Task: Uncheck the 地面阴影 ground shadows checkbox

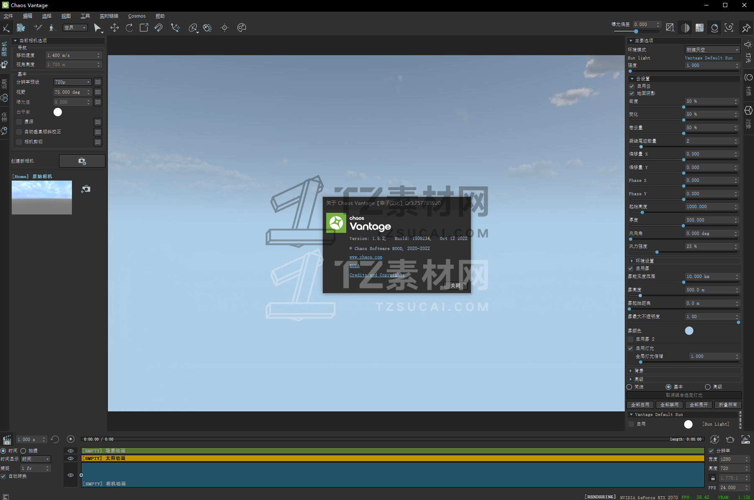Action: coord(631,93)
